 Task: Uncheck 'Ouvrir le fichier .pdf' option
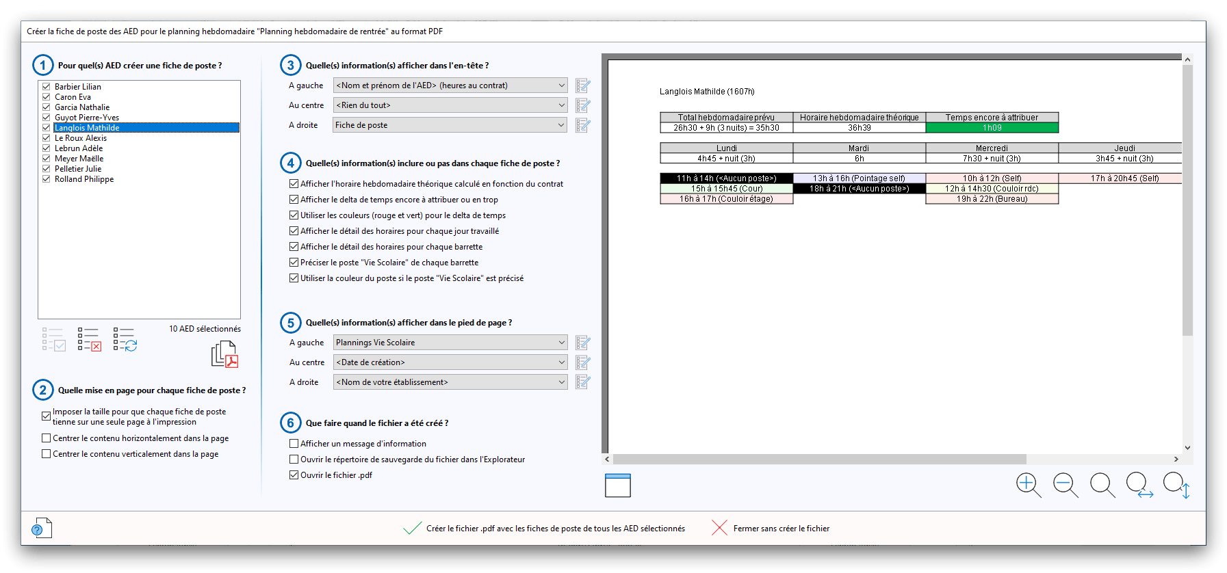[294, 475]
